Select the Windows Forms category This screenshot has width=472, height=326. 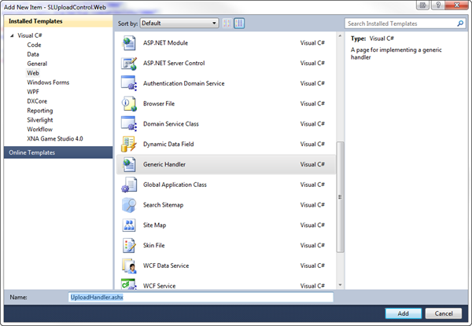tap(48, 82)
